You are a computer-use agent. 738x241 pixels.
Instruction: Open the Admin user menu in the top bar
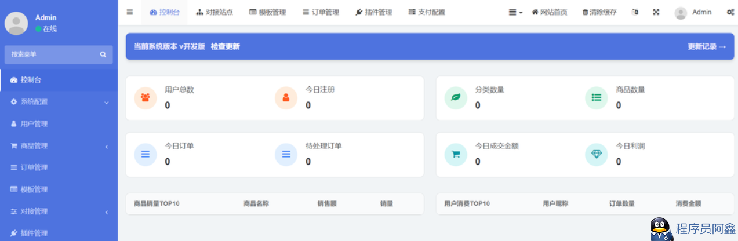coord(693,12)
